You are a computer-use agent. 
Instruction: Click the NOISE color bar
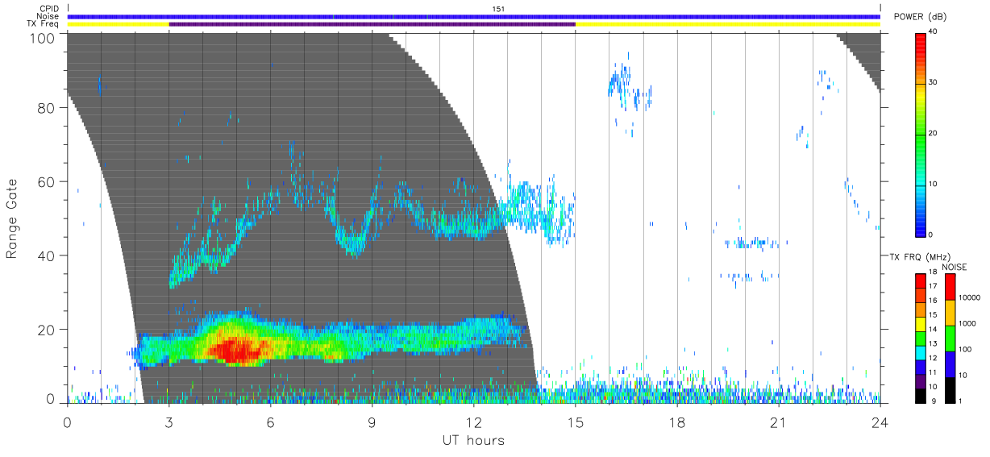pyautogui.click(x=950, y=339)
